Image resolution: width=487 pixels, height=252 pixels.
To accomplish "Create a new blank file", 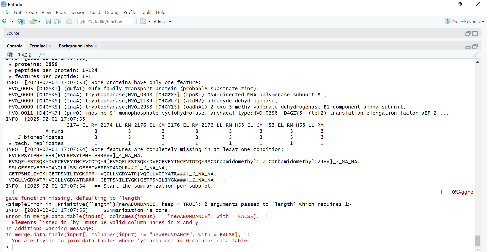I will click(x=4, y=21).
